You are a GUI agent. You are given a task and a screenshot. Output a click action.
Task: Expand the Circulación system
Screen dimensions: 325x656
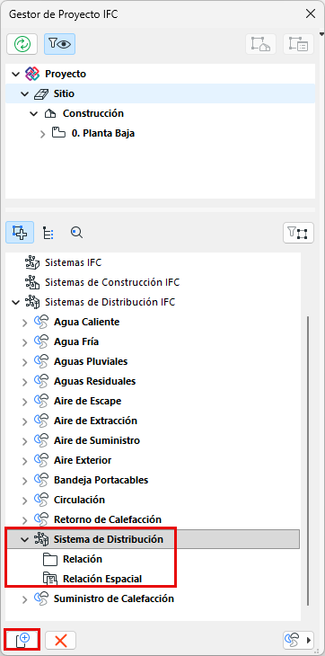[x=24, y=501]
